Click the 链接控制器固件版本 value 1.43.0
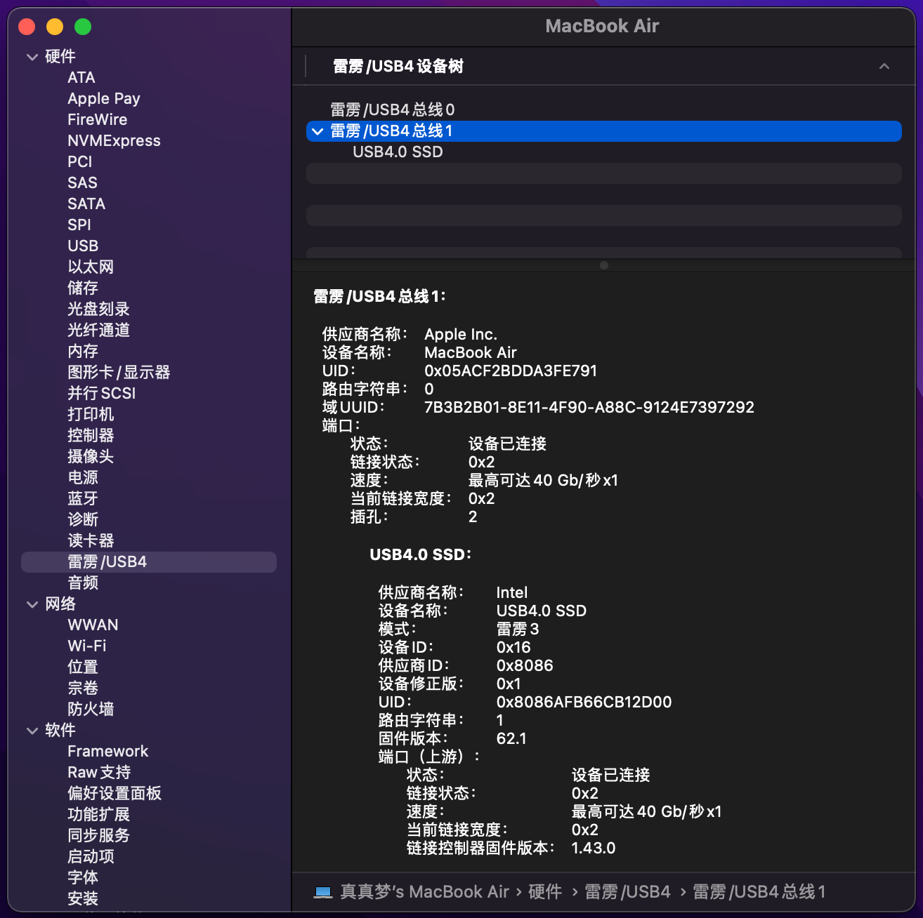The image size is (923, 918). tap(594, 849)
